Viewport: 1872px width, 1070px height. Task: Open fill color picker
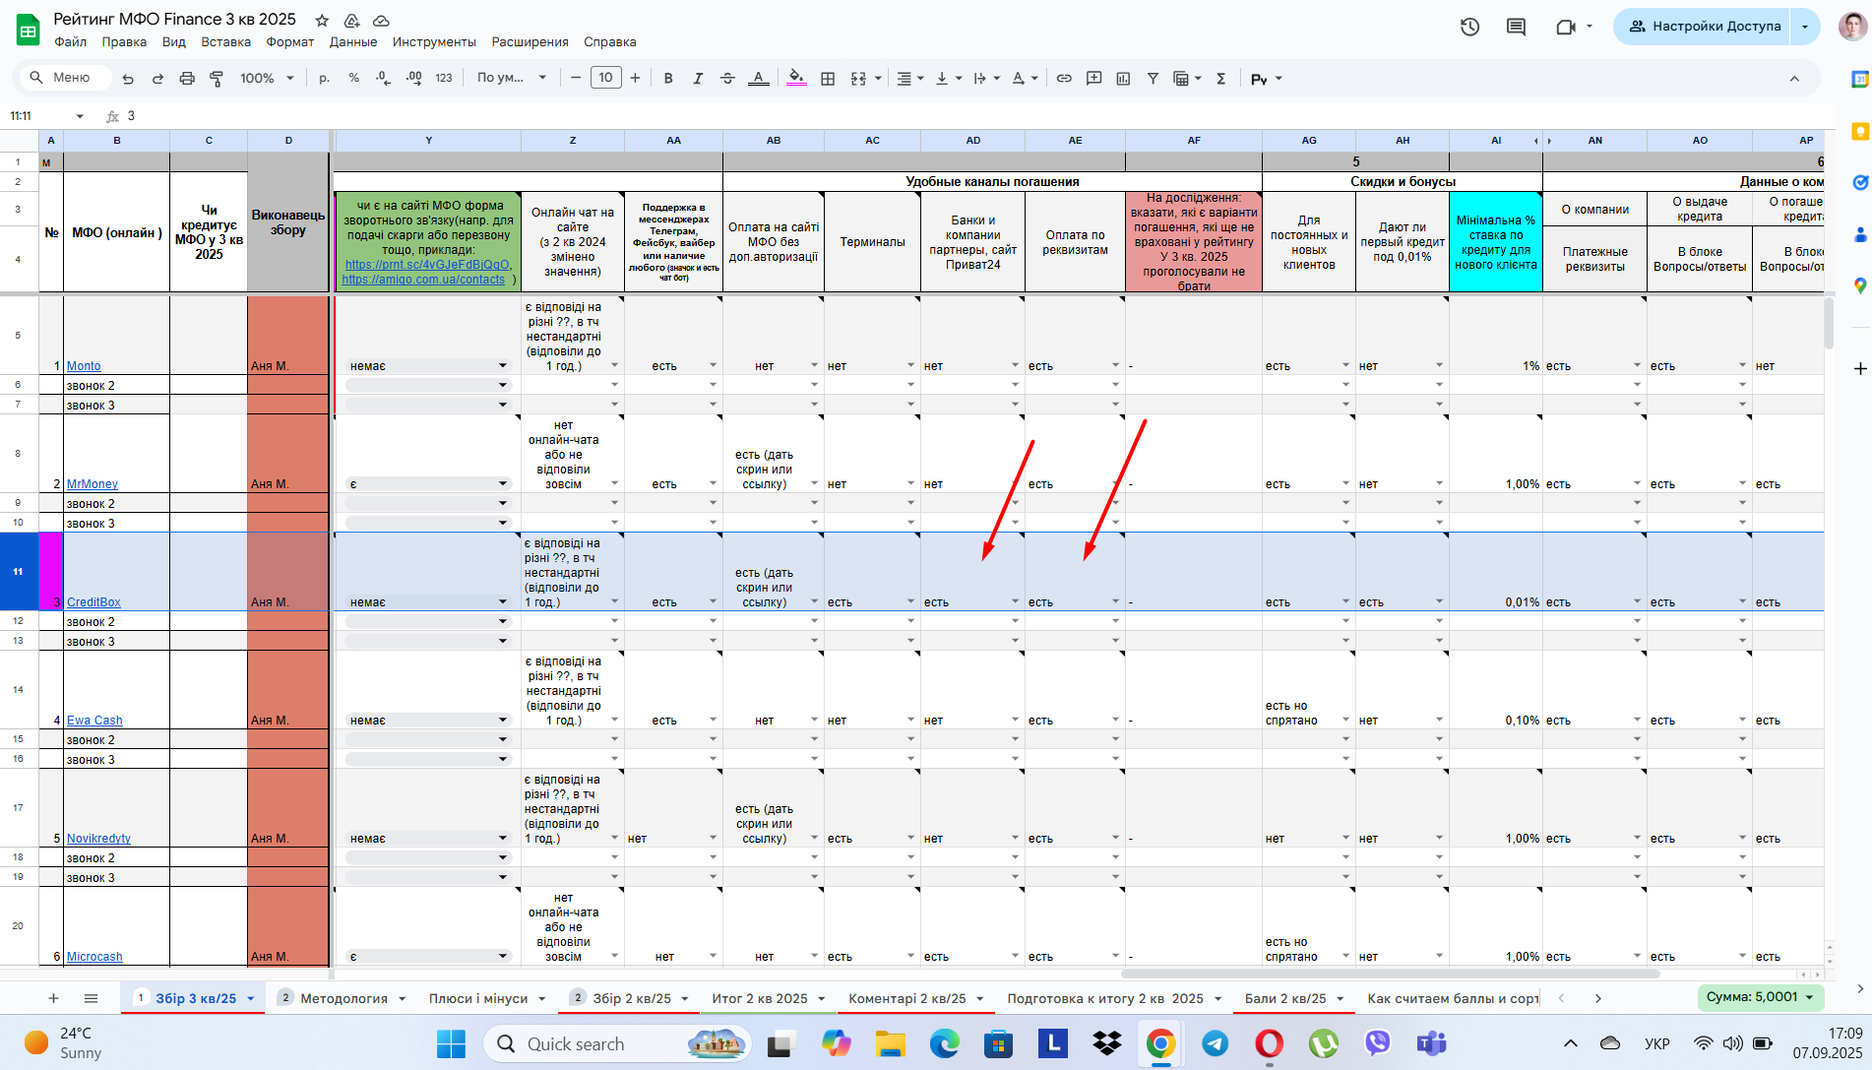point(796,79)
